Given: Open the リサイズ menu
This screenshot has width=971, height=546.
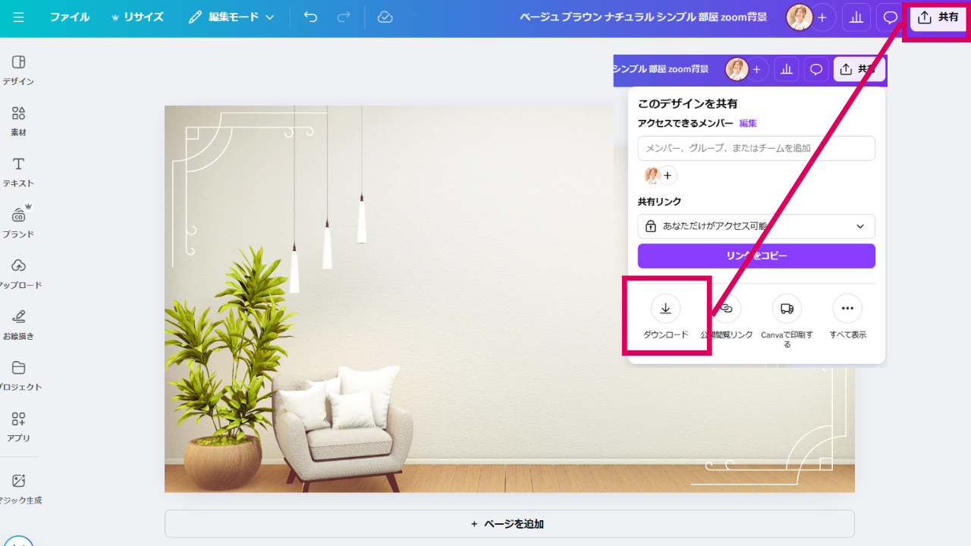Looking at the screenshot, I should (137, 17).
